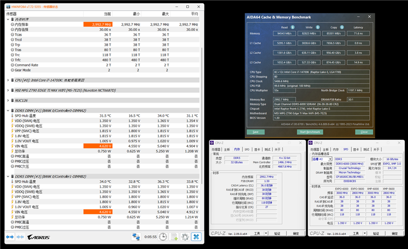Switch to 显卡 tab in left CPU-Z
The image size is (408, 249).
[257, 149]
